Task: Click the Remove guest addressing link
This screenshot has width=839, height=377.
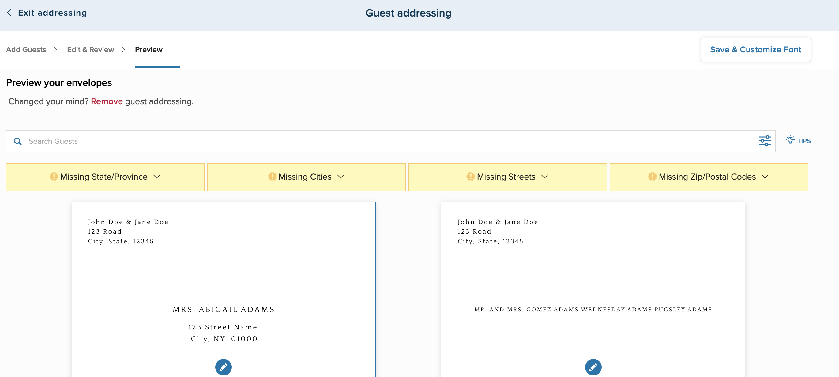Action: [x=107, y=101]
